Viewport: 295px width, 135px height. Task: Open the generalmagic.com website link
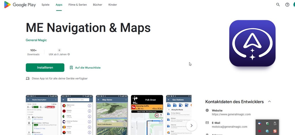point(231,114)
